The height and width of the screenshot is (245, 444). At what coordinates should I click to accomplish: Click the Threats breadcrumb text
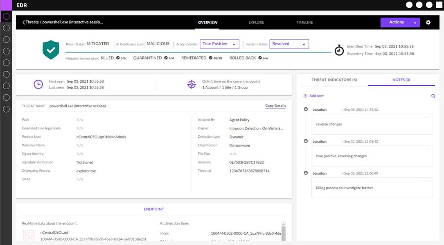pyautogui.click(x=32, y=22)
